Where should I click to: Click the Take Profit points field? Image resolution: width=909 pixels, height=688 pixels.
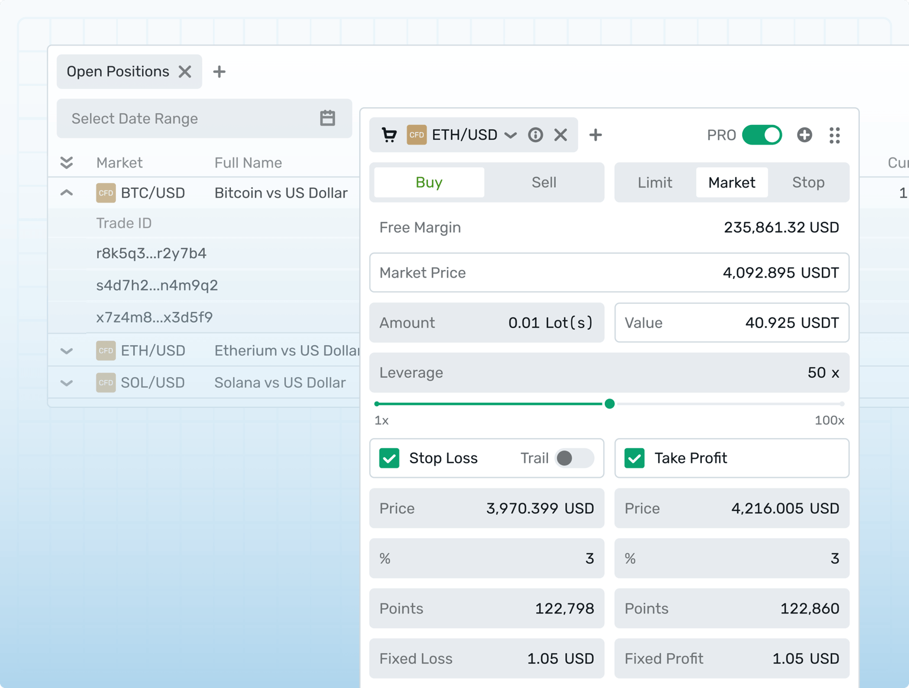(x=732, y=609)
